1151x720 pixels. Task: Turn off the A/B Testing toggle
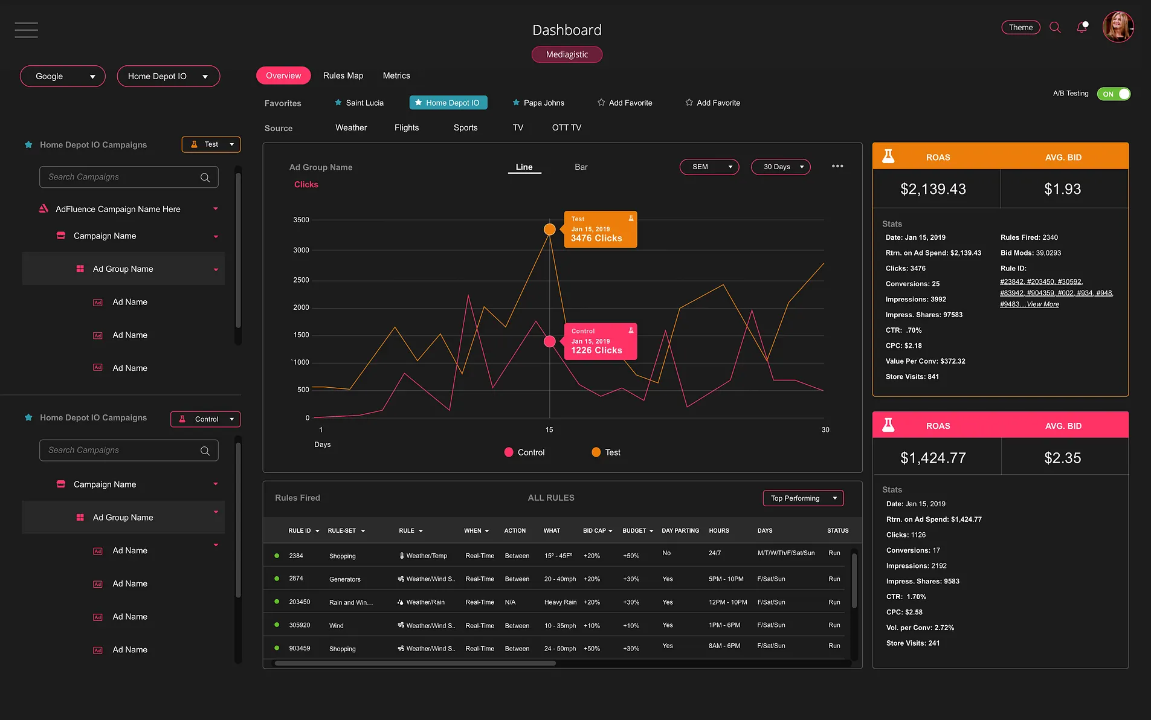[1114, 94]
